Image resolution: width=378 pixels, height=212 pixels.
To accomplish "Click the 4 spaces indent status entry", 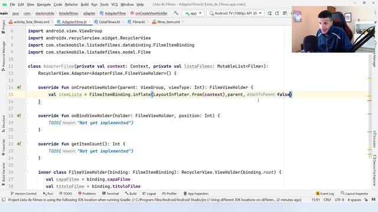I will pyautogui.click(x=354, y=200).
